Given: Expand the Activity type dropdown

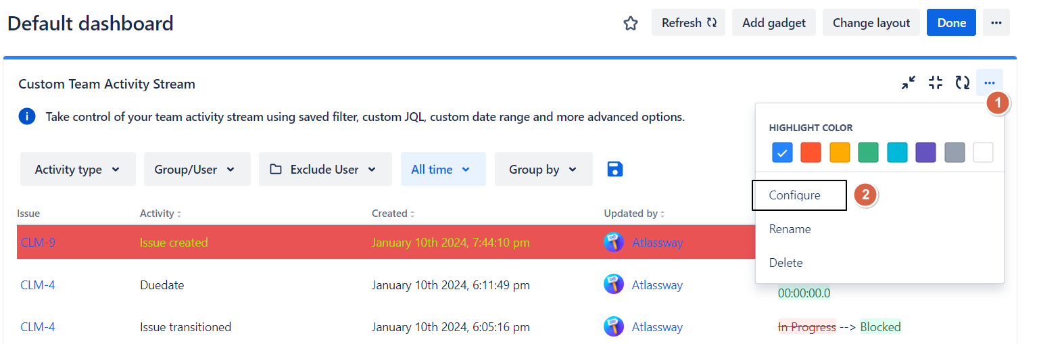Looking at the screenshot, I should [x=78, y=170].
